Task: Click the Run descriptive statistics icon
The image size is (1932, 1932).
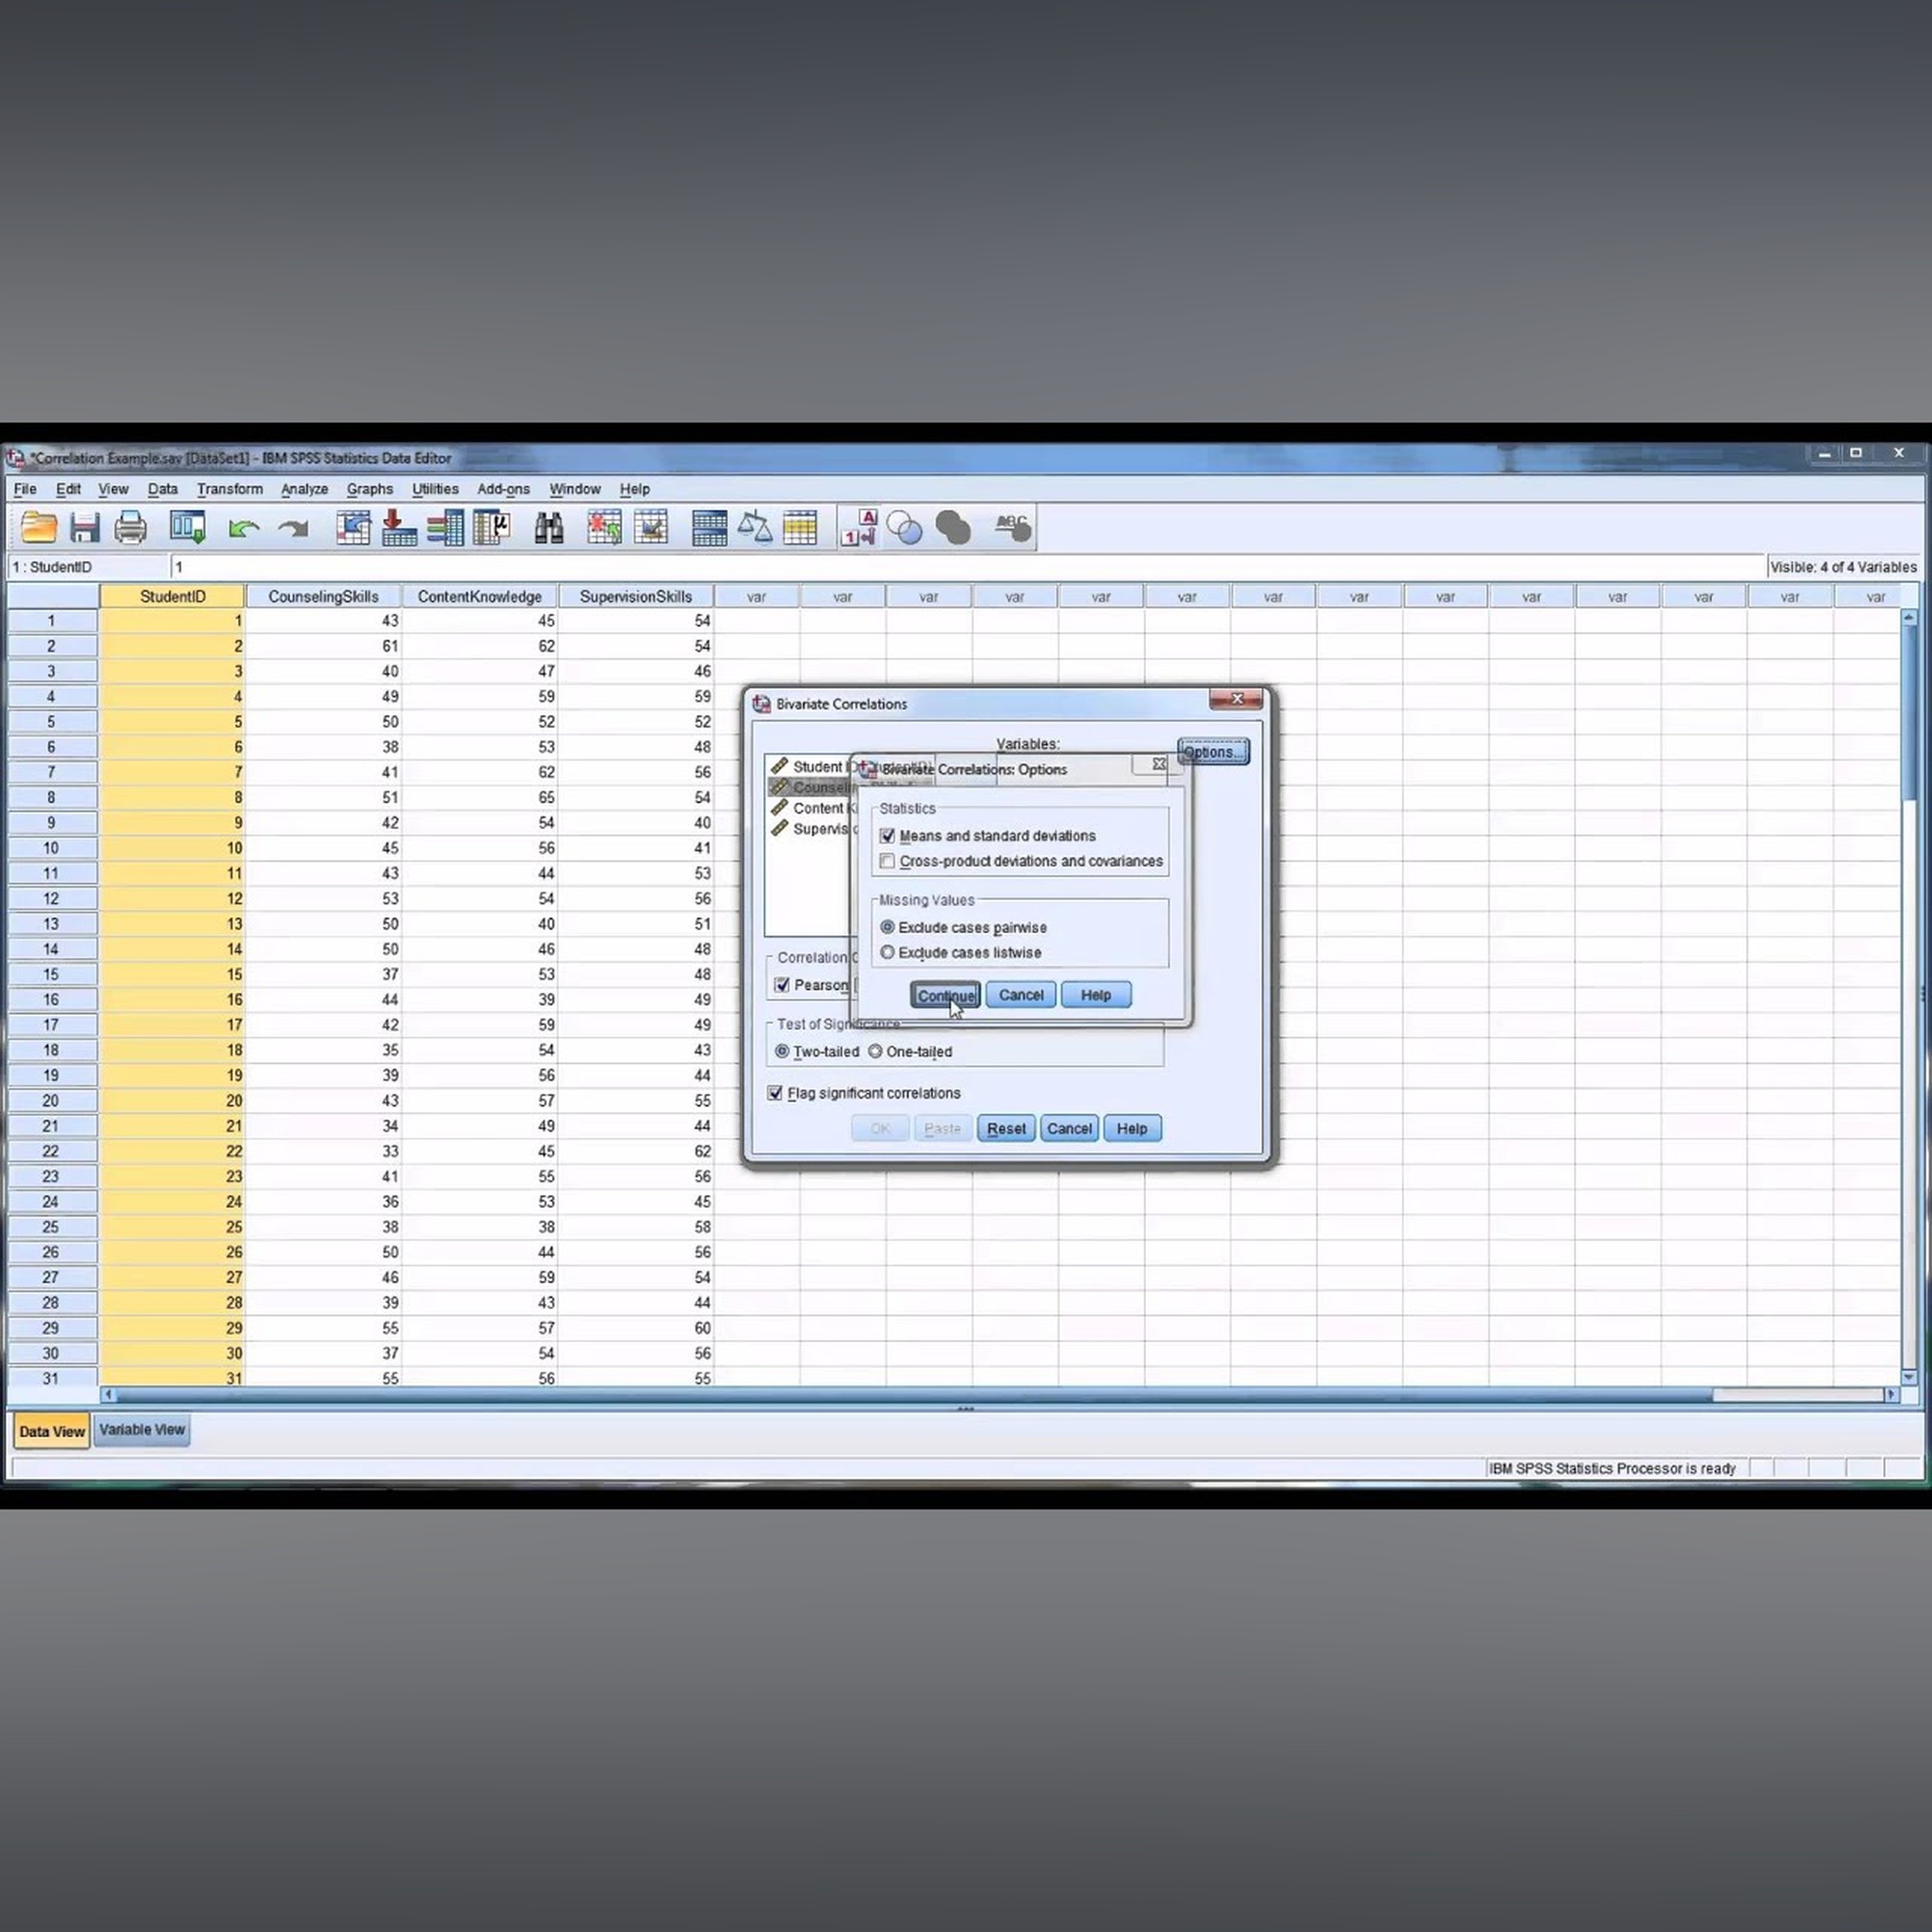Action: 491,527
